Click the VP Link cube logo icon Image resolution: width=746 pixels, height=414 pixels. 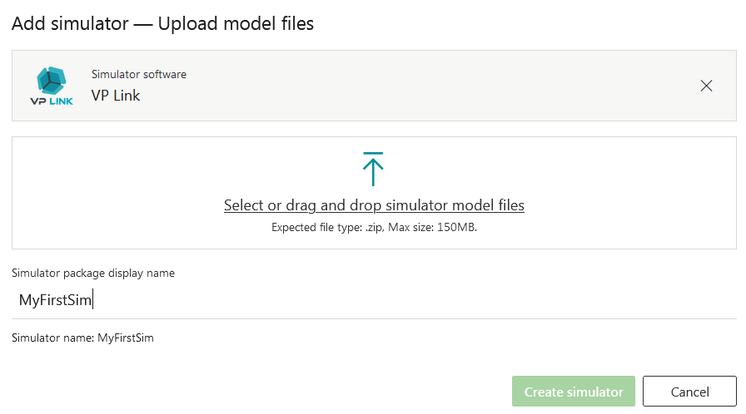(x=52, y=81)
